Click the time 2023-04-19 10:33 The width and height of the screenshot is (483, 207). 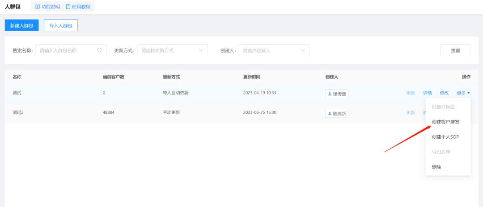[260, 93]
